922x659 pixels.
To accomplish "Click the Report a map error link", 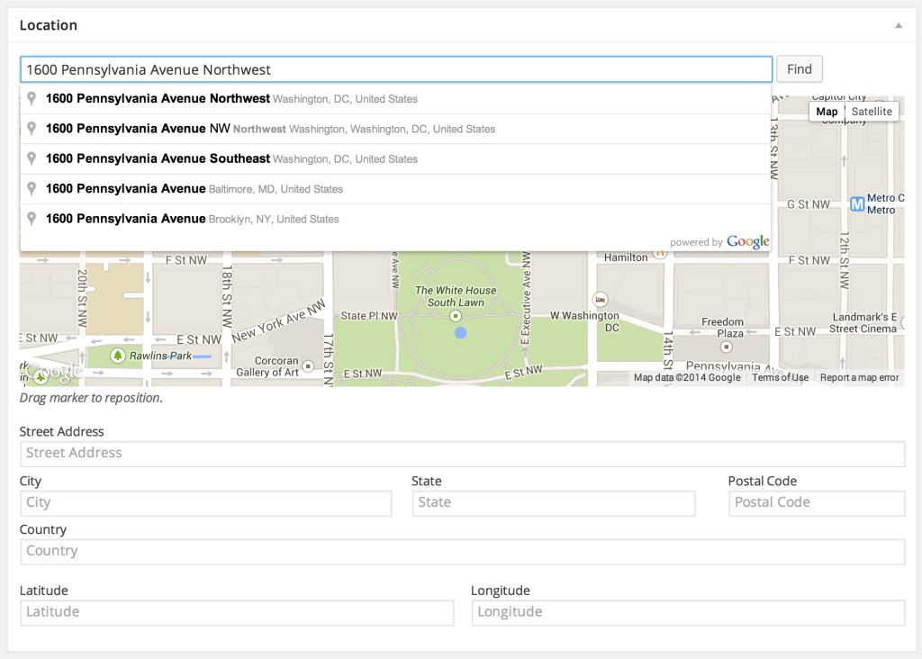I will (x=859, y=377).
